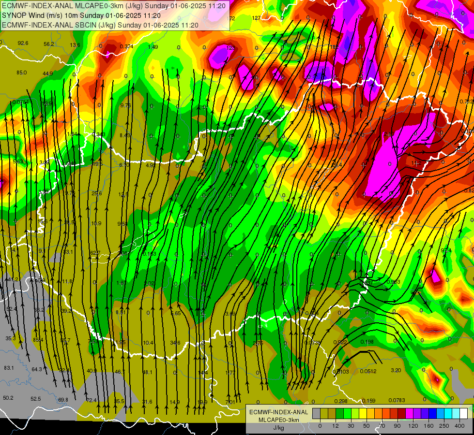474x435 pixels.
Task: Select the map value 4.92
Action: (151, 165)
